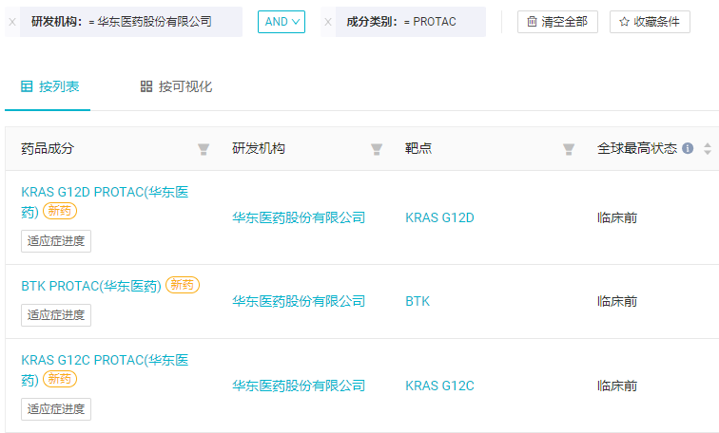Viewport: 719px width, 433px height.
Task: Click 适应症进度 under KRAS G12C PROTAC
Action: tap(56, 409)
